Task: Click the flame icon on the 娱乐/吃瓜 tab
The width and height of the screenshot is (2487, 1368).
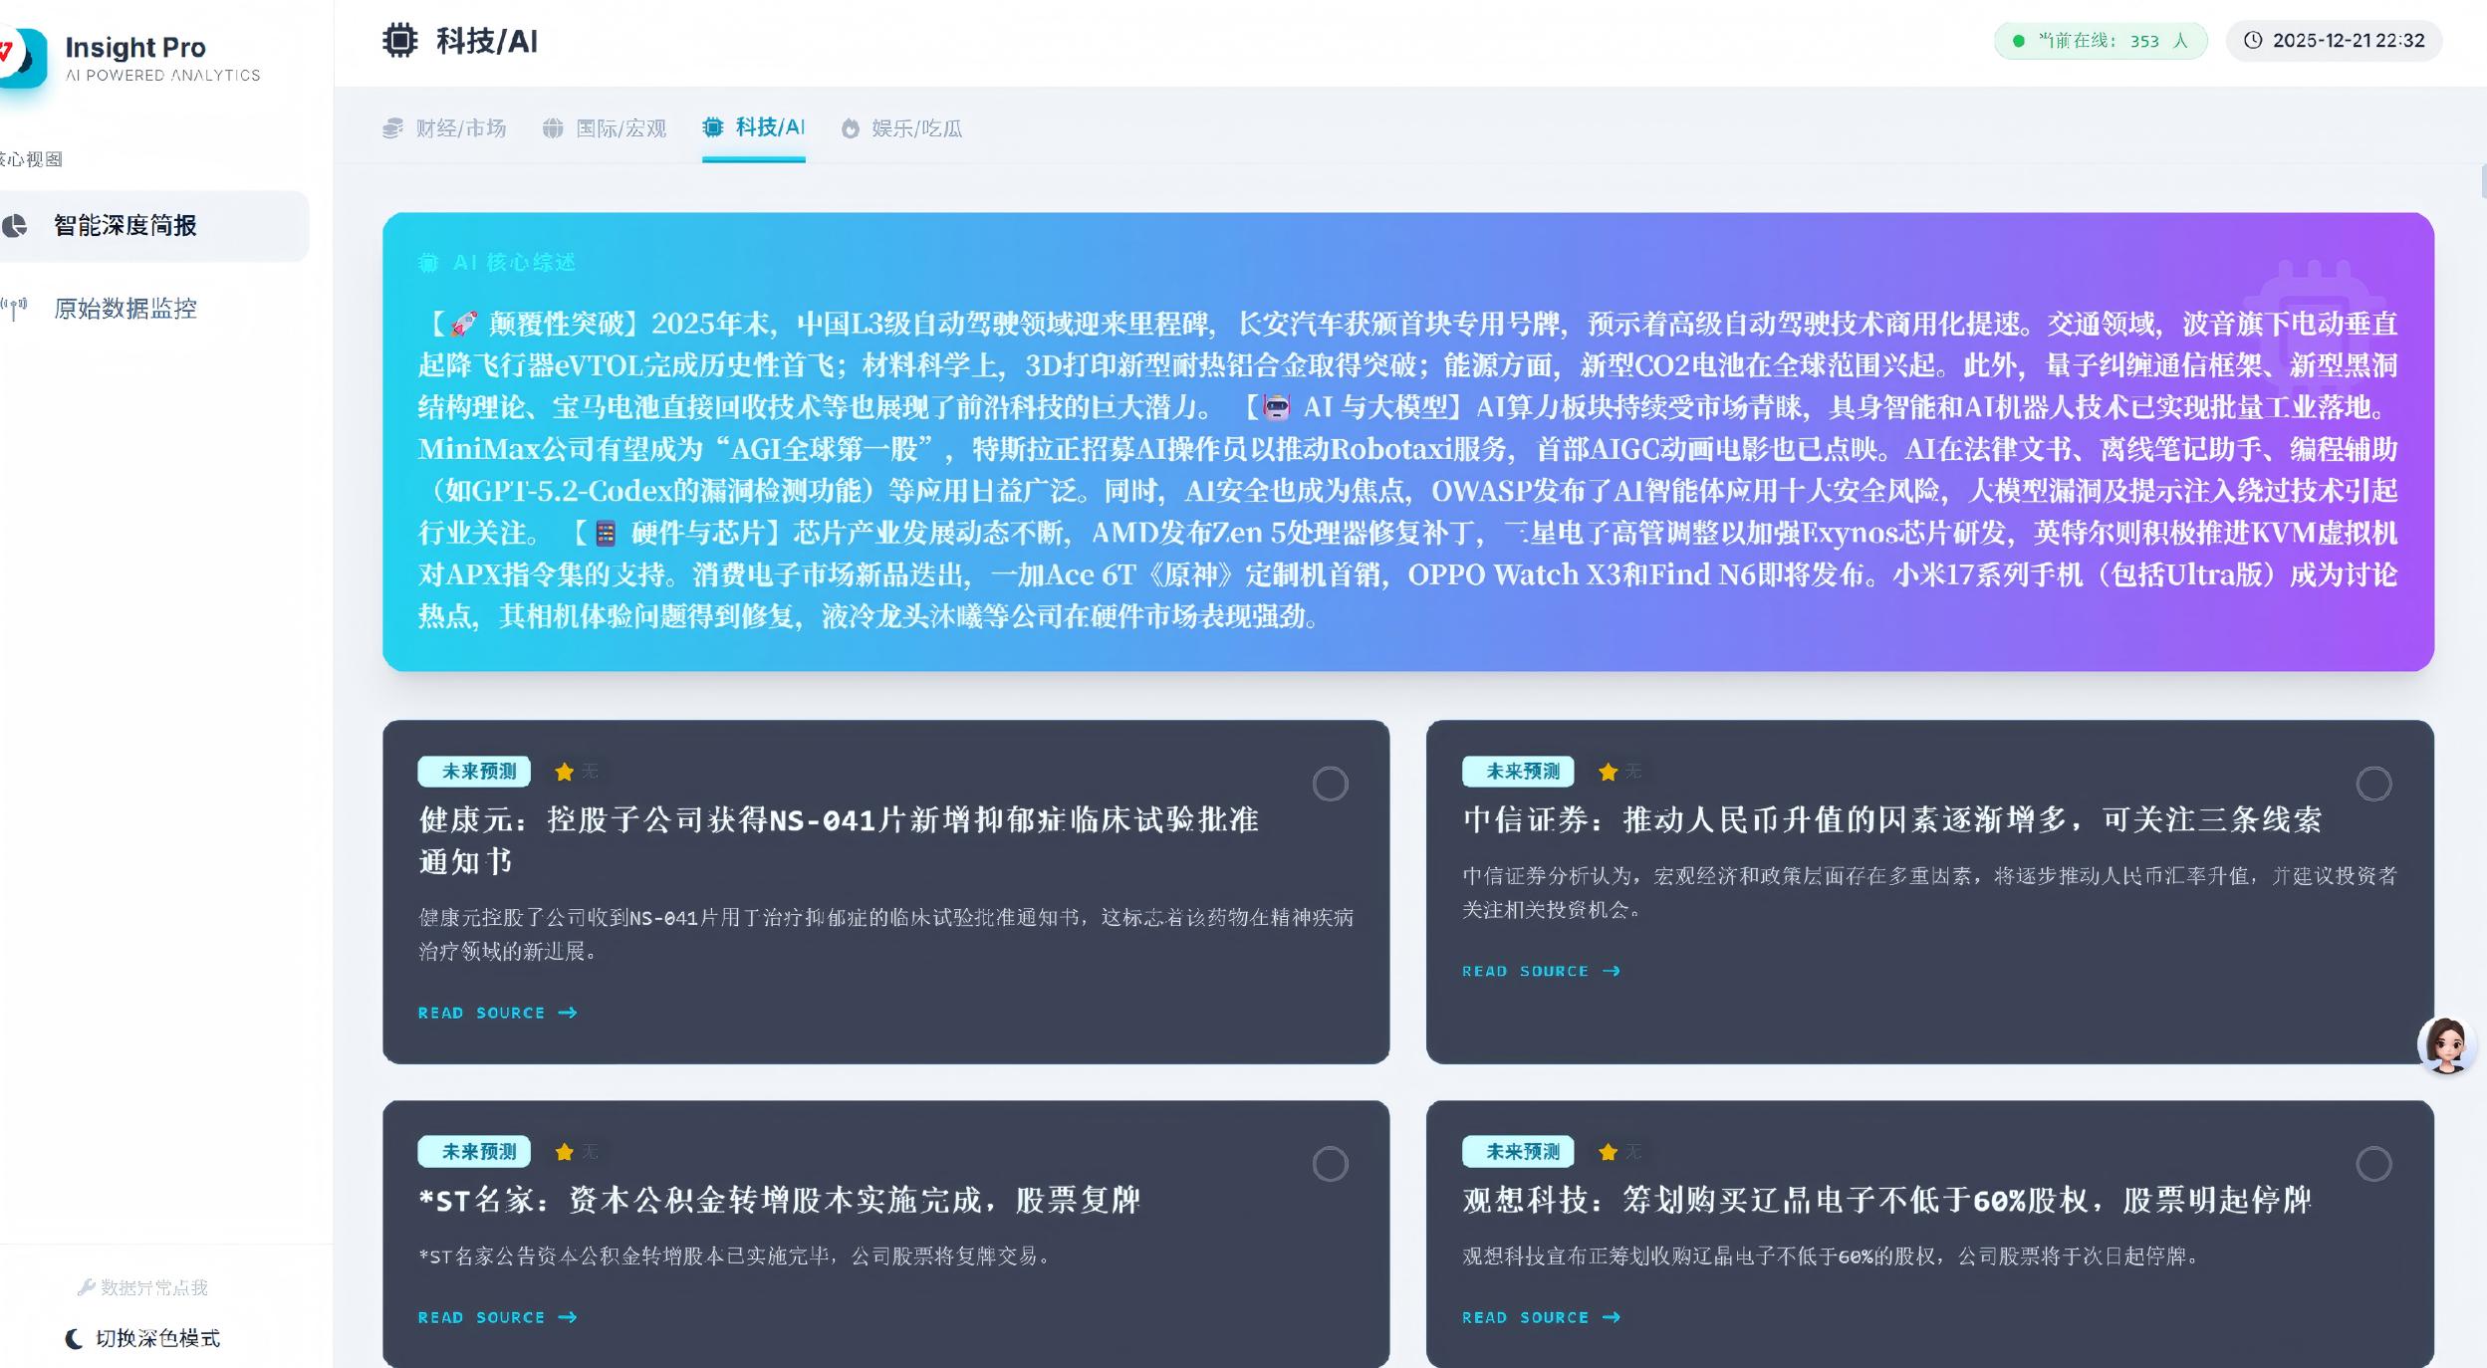Action: click(x=851, y=128)
